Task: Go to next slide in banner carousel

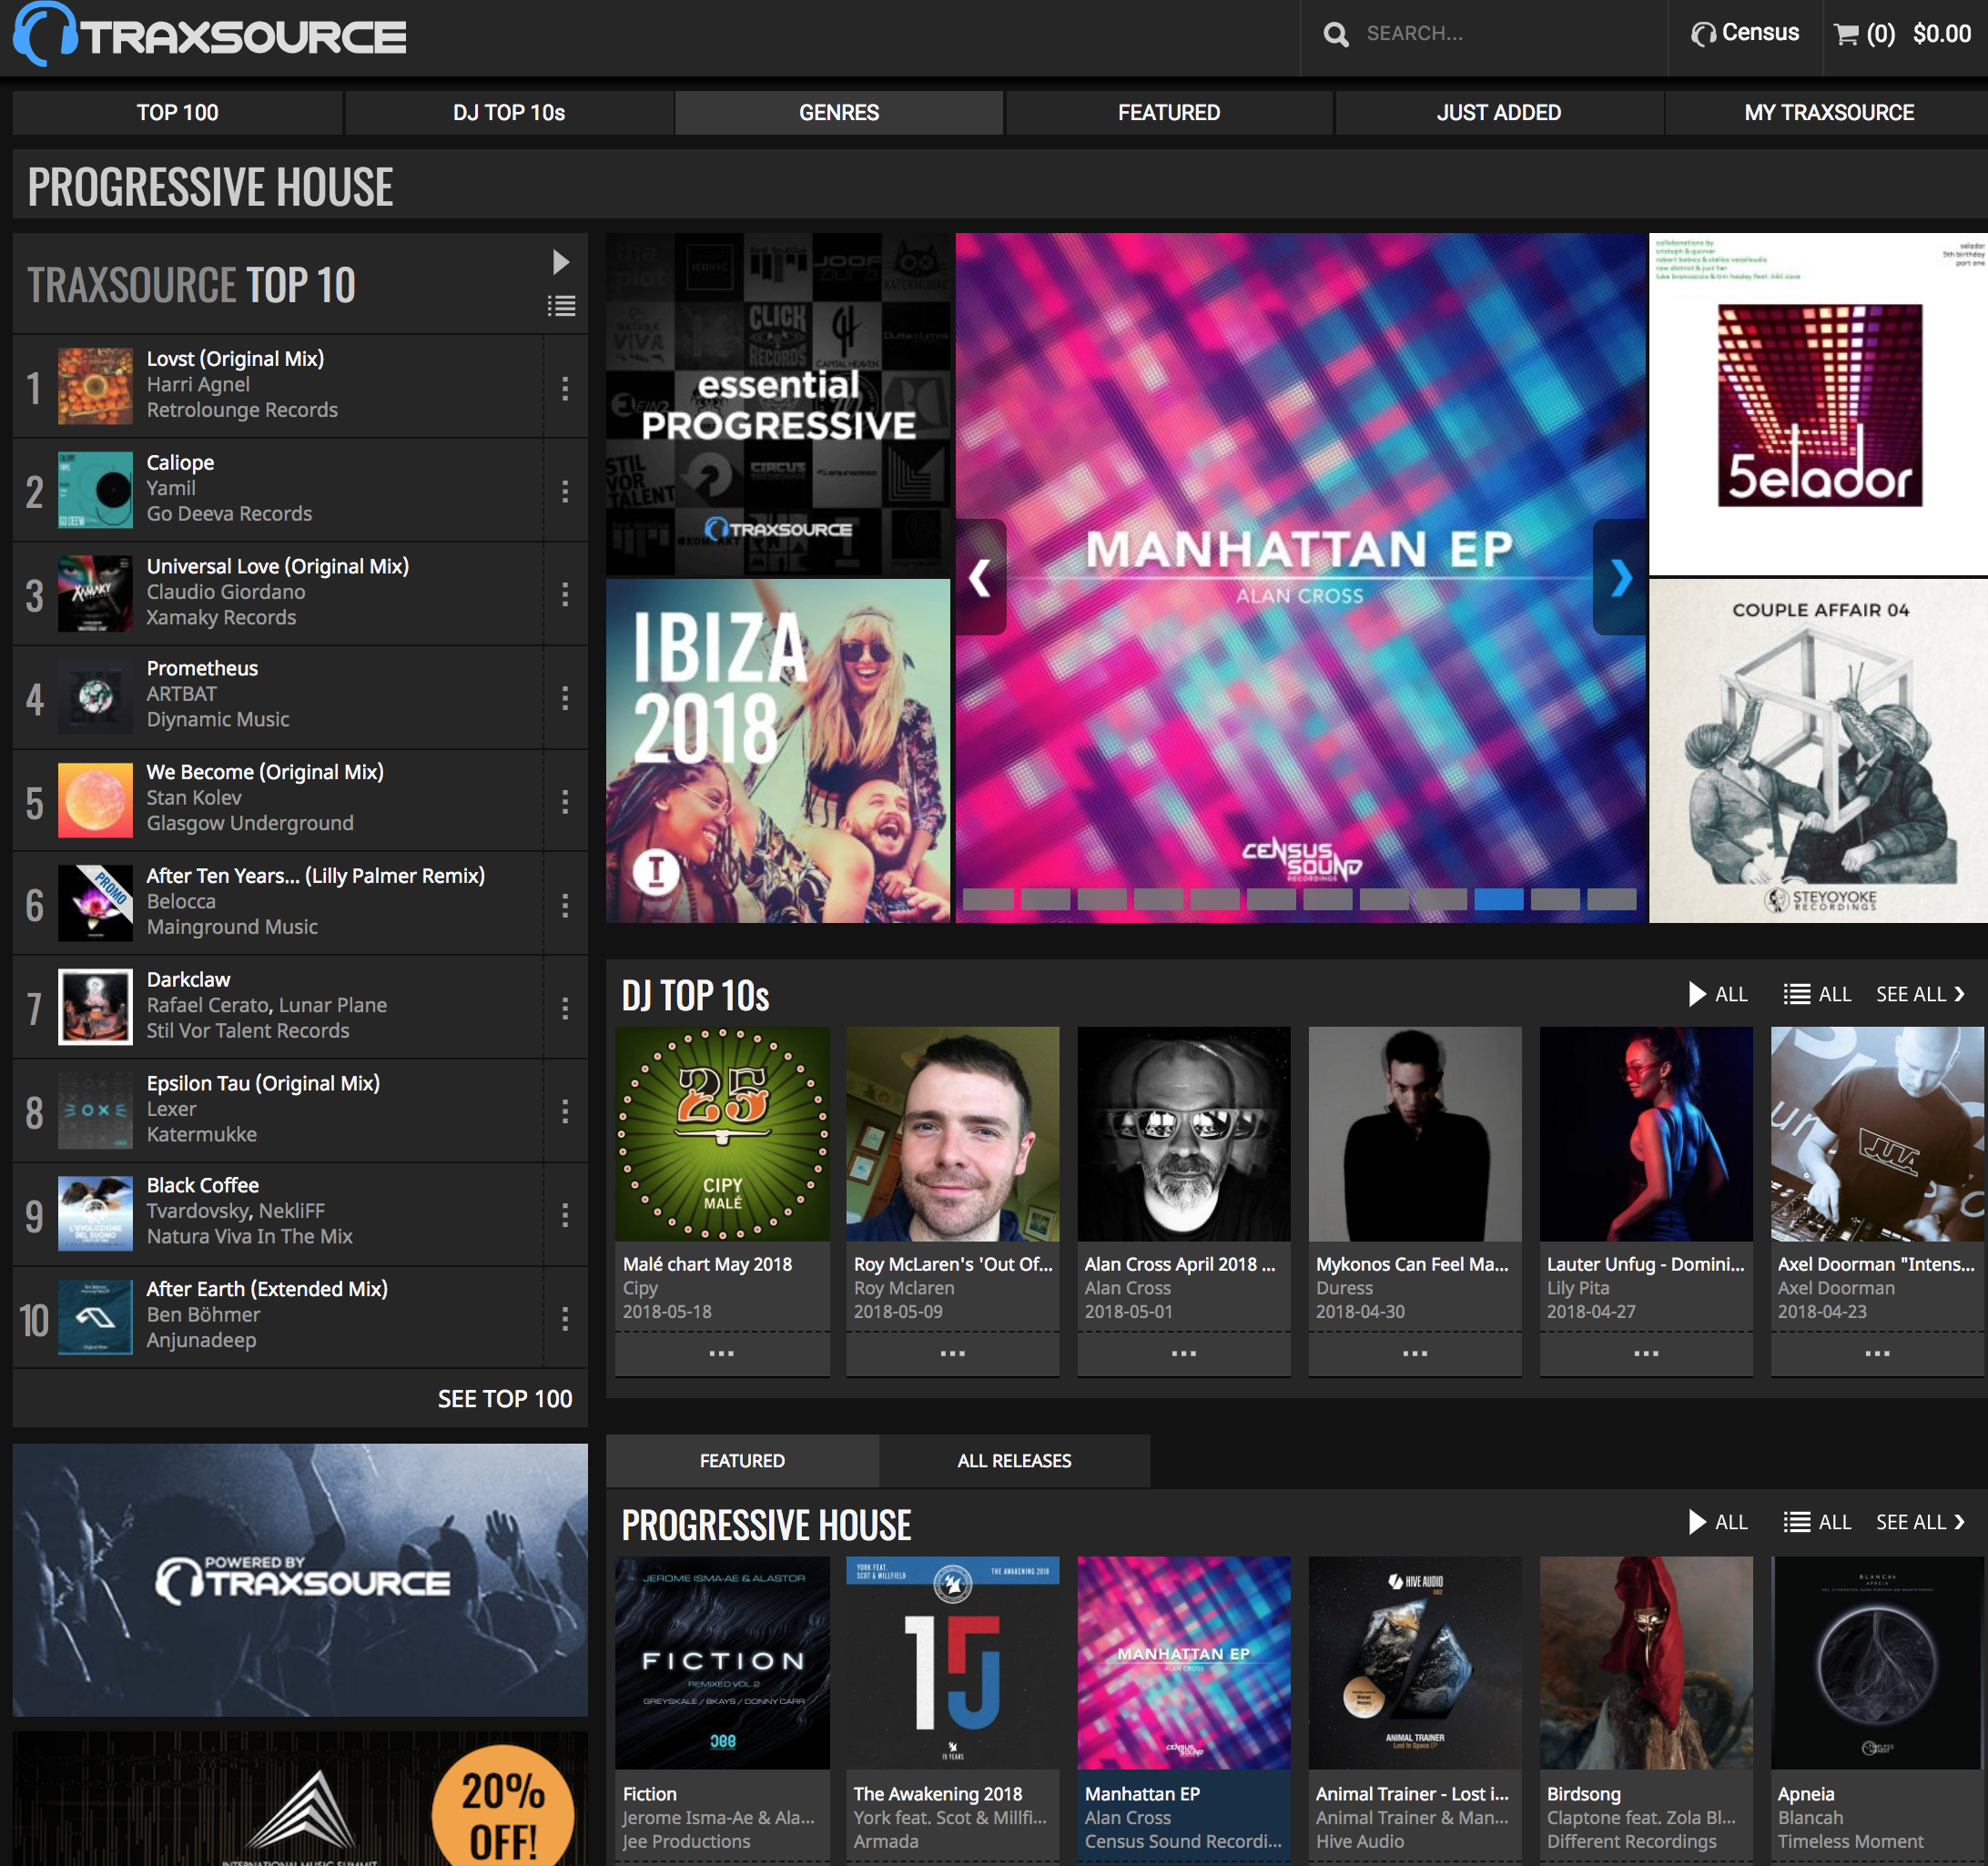Action: 1620,577
